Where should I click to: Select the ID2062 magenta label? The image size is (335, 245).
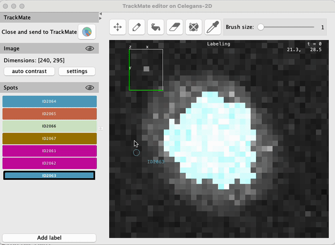click(x=50, y=164)
